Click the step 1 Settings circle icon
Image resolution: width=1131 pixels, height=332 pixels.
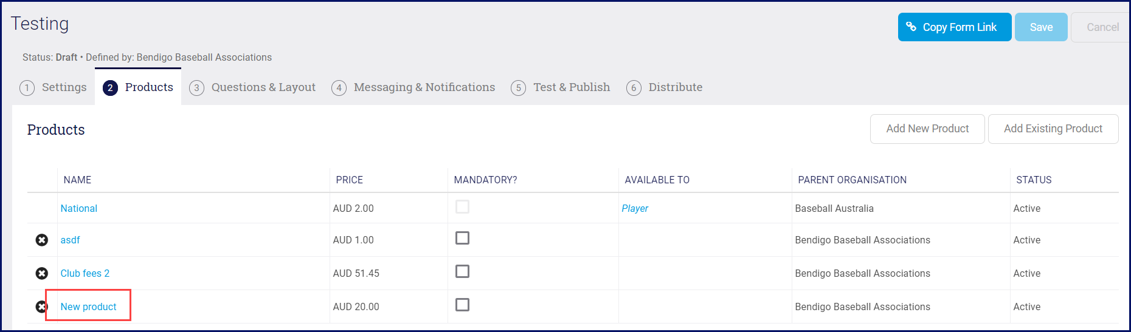pos(27,88)
